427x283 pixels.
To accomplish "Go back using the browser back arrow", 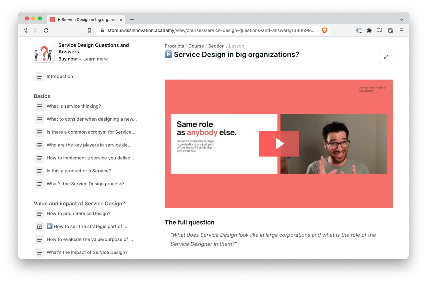I will [25, 30].
